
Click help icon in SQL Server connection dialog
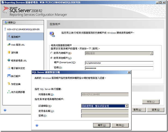37,125
